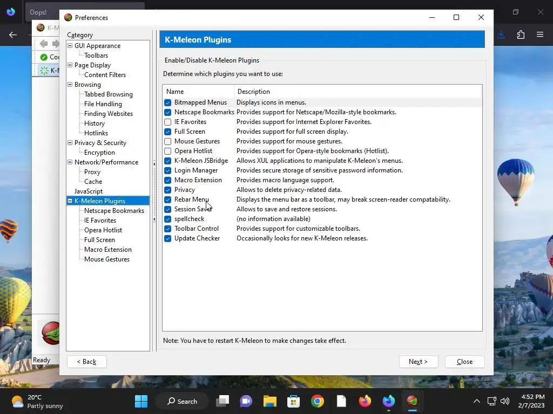The image size is (553, 414).
Task: Click the Description column header
Action: coord(358,92)
